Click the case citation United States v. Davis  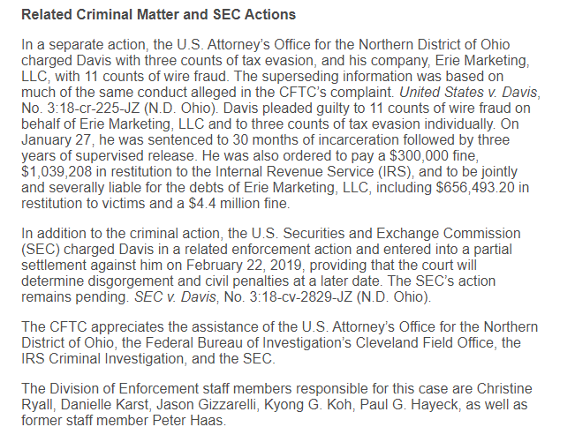coord(468,93)
